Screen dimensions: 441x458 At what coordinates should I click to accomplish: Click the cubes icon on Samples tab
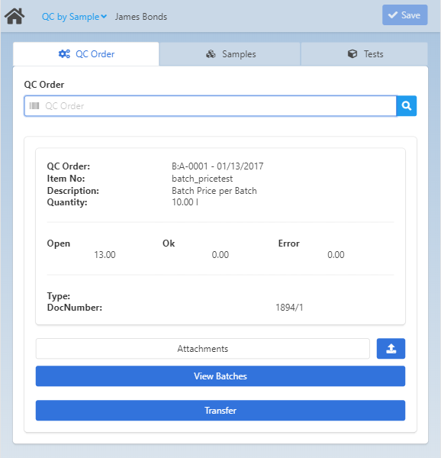[211, 53]
